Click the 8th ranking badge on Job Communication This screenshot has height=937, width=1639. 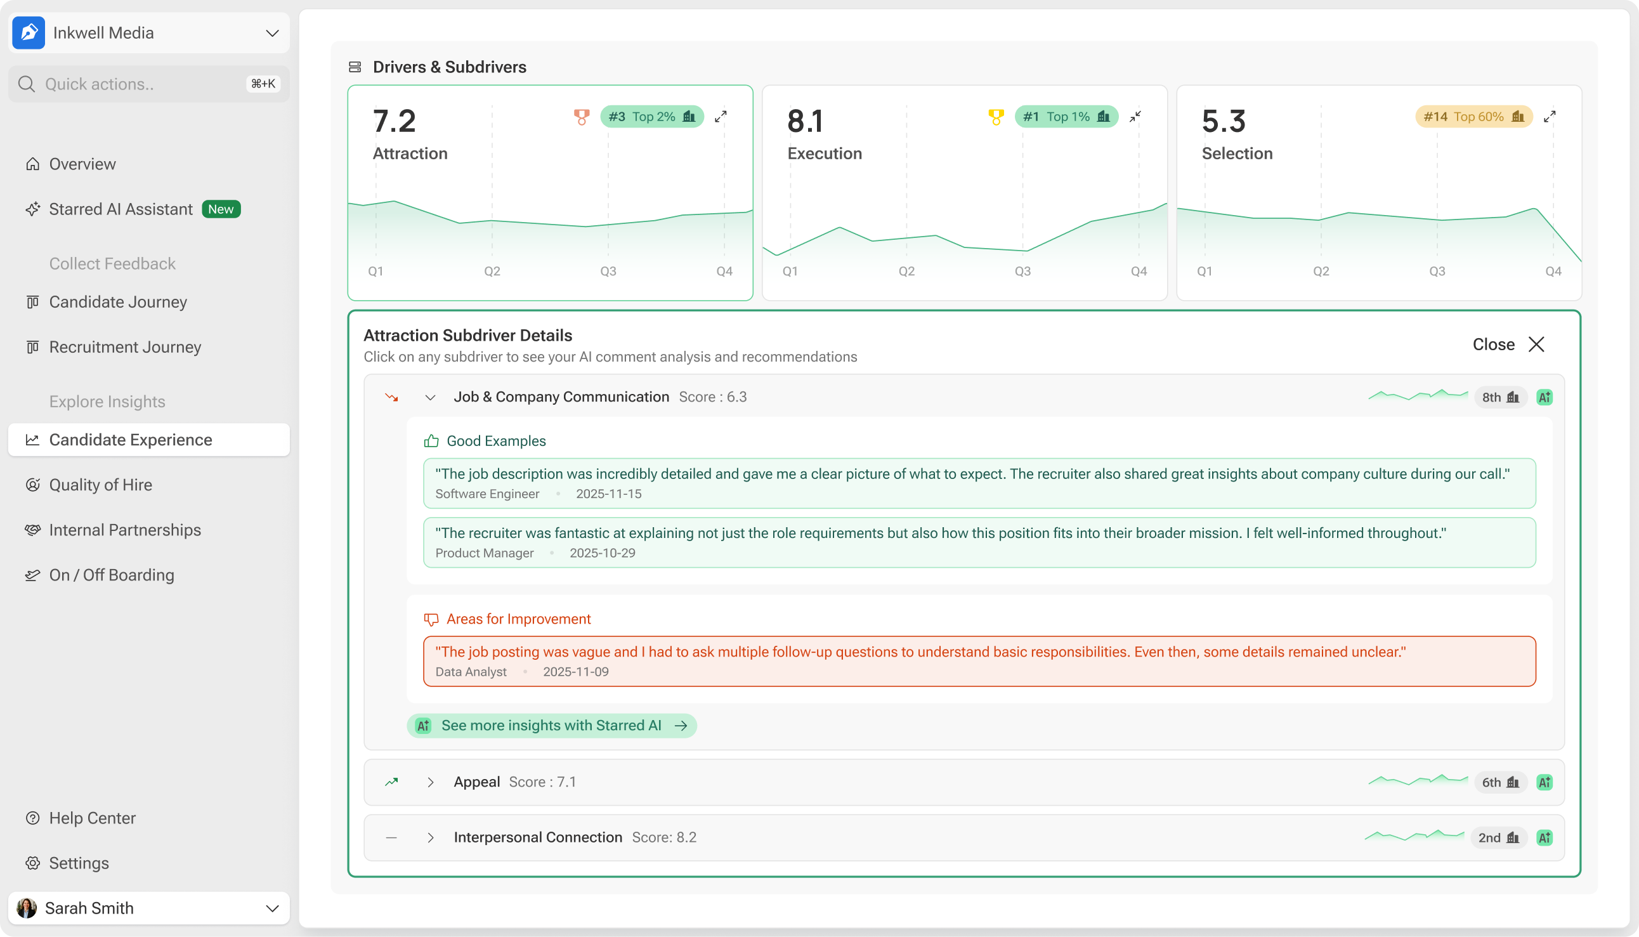click(x=1500, y=397)
